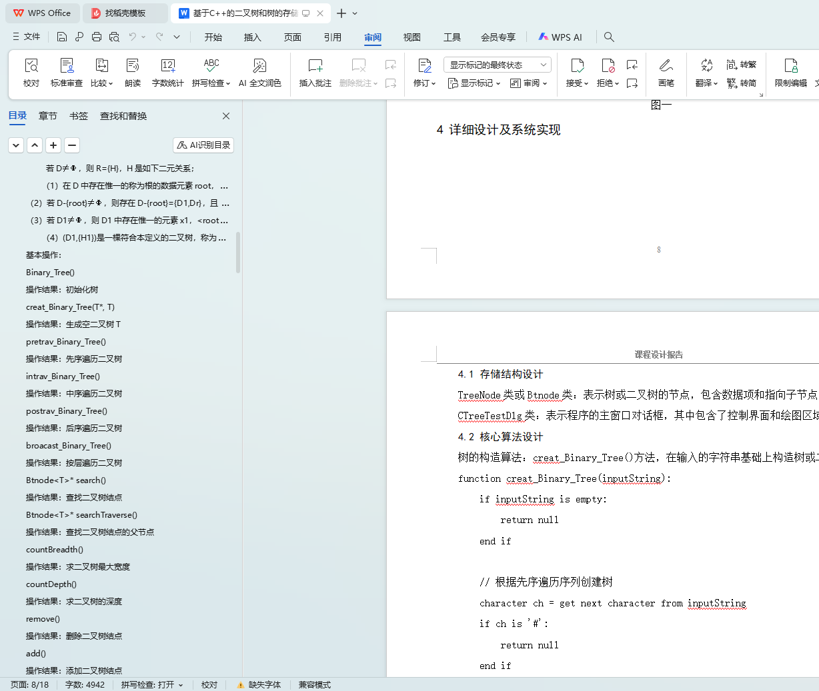Image resolution: width=819 pixels, height=691 pixels.
Task: Click the collapse-level minus button in outline pane
Action: [72, 145]
